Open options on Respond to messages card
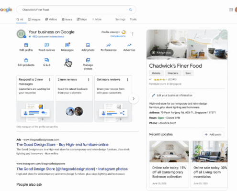Image resolution: width=237 pixels, height=191 pixels. coord(50,80)
